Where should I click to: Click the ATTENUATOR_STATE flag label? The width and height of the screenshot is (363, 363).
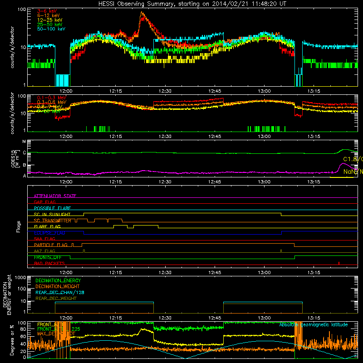[55, 196]
